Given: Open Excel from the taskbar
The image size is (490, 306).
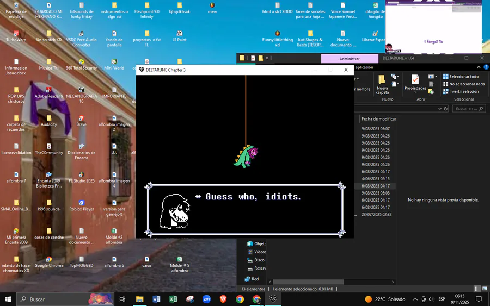Looking at the screenshot, I should pyautogui.click(x=173, y=299).
